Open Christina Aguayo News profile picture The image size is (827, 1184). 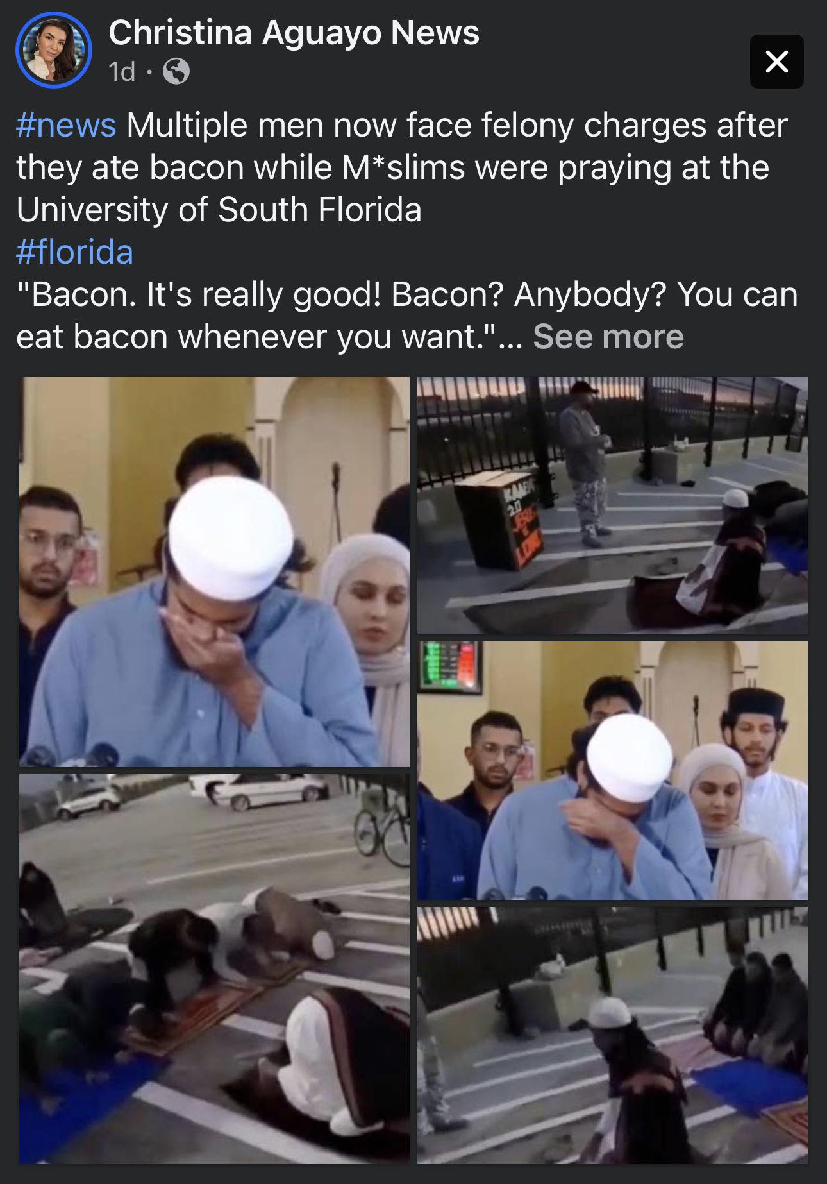tap(54, 50)
